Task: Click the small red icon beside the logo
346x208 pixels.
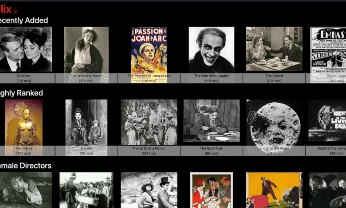Action: pos(16,11)
